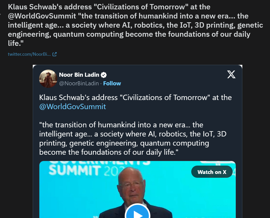This screenshot has width=270, height=218.
Task: Follow @NoorBinLadin from the embed
Action: [112, 83]
